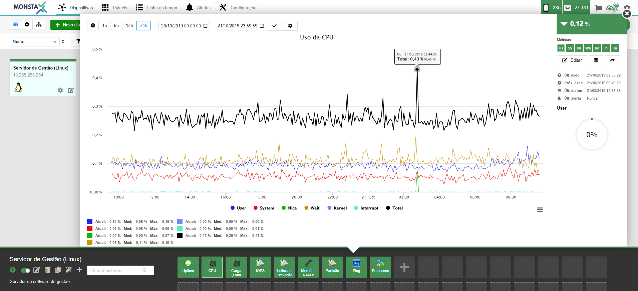Open email counter showing 27.131
Viewport: 638px width, 291px height.
(x=577, y=8)
